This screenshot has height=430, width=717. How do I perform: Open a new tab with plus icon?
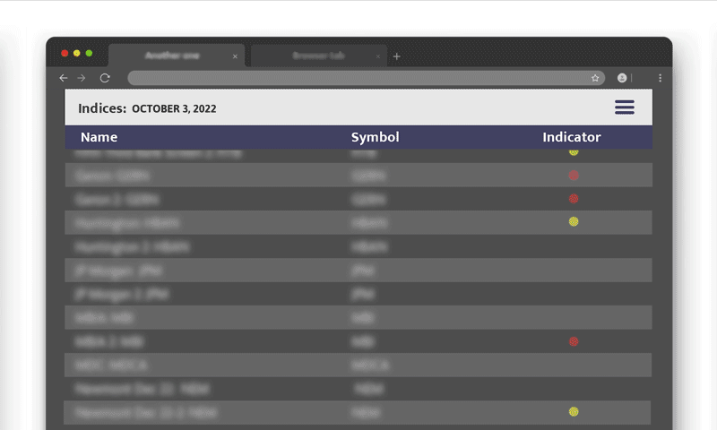tap(397, 56)
